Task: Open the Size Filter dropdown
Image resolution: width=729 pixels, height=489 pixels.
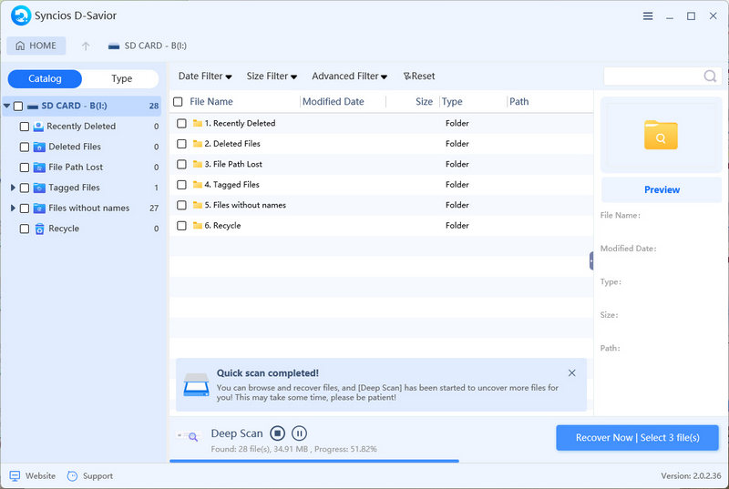Action: coord(272,76)
